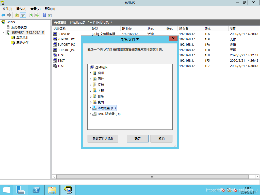Click the Export list toolbar icon
This screenshot has width=260, height=195.
(x=37, y=15)
